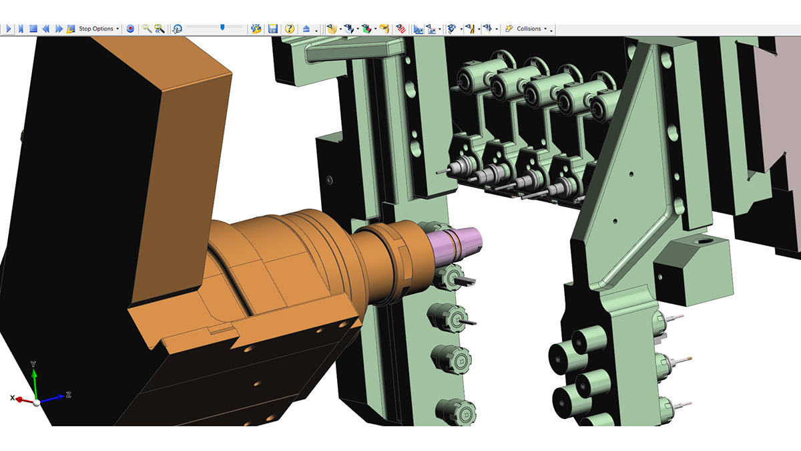Screen dimensions: 801x451
Task: Click the simulation speed slider handle
Action: click(x=222, y=27)
